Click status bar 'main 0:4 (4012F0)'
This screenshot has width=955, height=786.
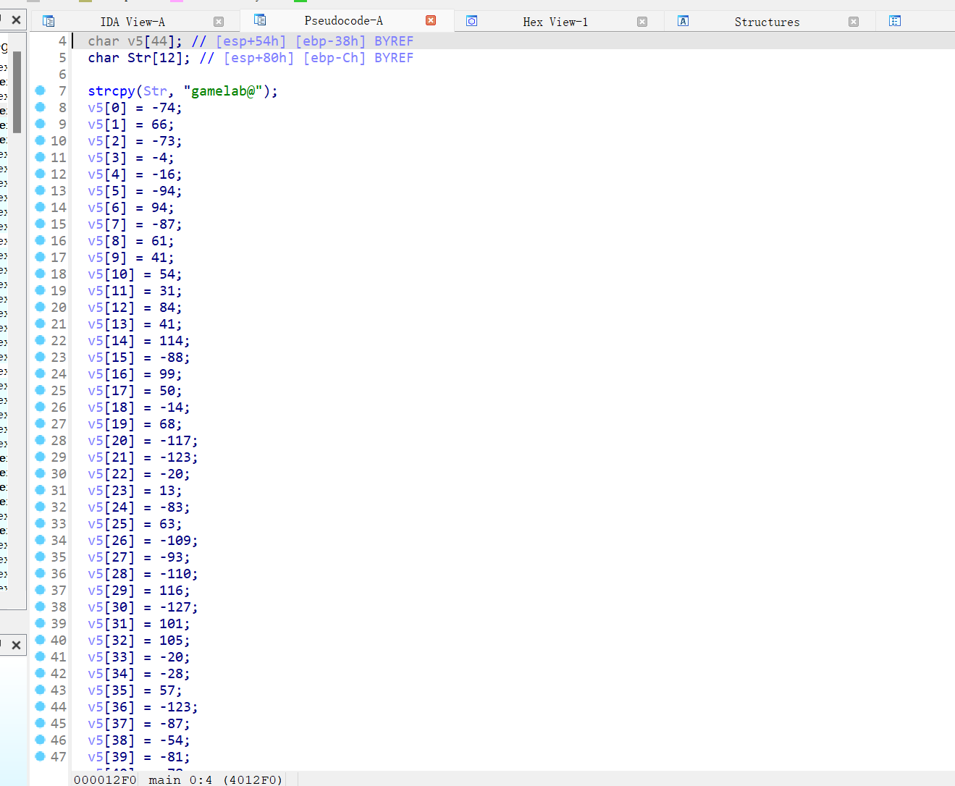tap(216, 779)
